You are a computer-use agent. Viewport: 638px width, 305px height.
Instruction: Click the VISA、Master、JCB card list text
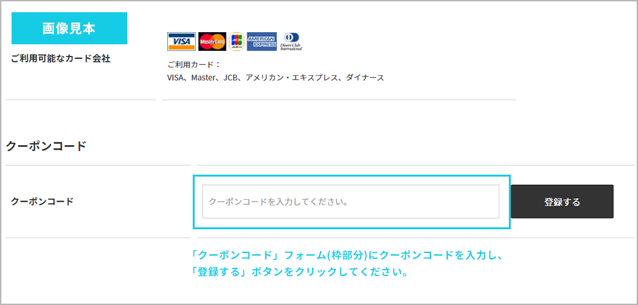tap(276, 78)
